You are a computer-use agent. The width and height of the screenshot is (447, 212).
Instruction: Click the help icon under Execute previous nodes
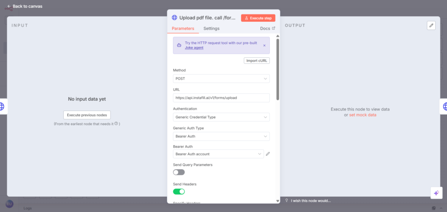[116, 124]
